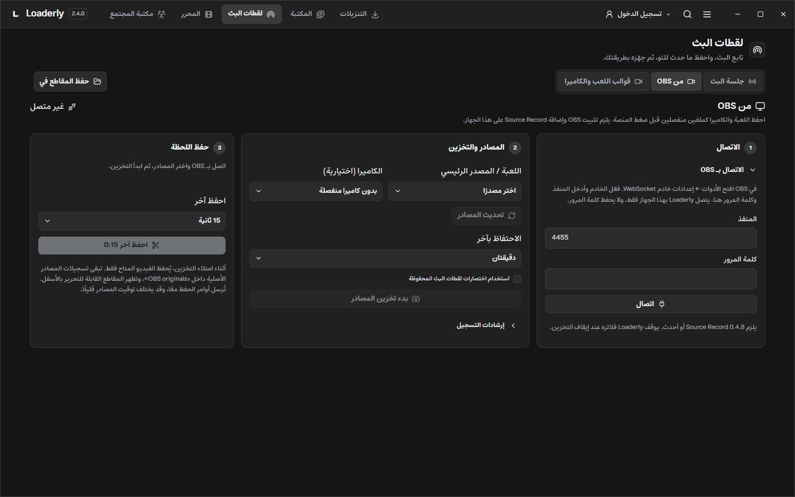Click the احفظ آخر 0:15 clip button
The image size is (795, 497).
[x=132, y=245]
